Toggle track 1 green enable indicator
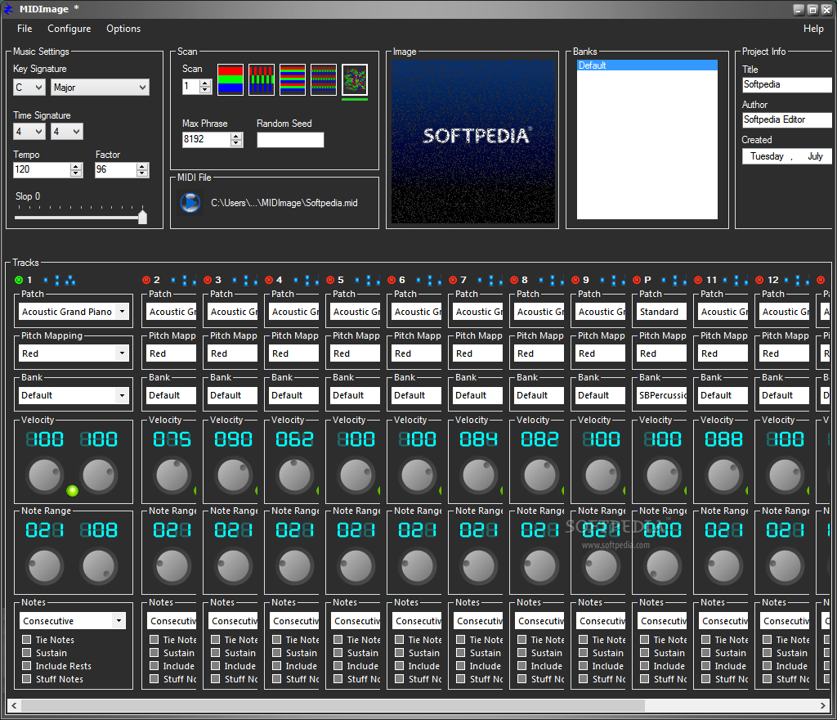The image size is (837, 720). tap(19, 280)
